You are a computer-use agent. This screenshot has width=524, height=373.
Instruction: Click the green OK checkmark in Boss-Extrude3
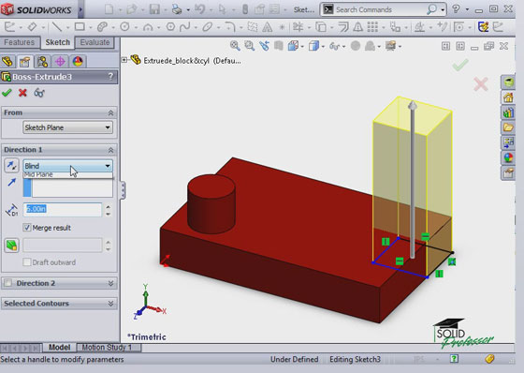7,93
